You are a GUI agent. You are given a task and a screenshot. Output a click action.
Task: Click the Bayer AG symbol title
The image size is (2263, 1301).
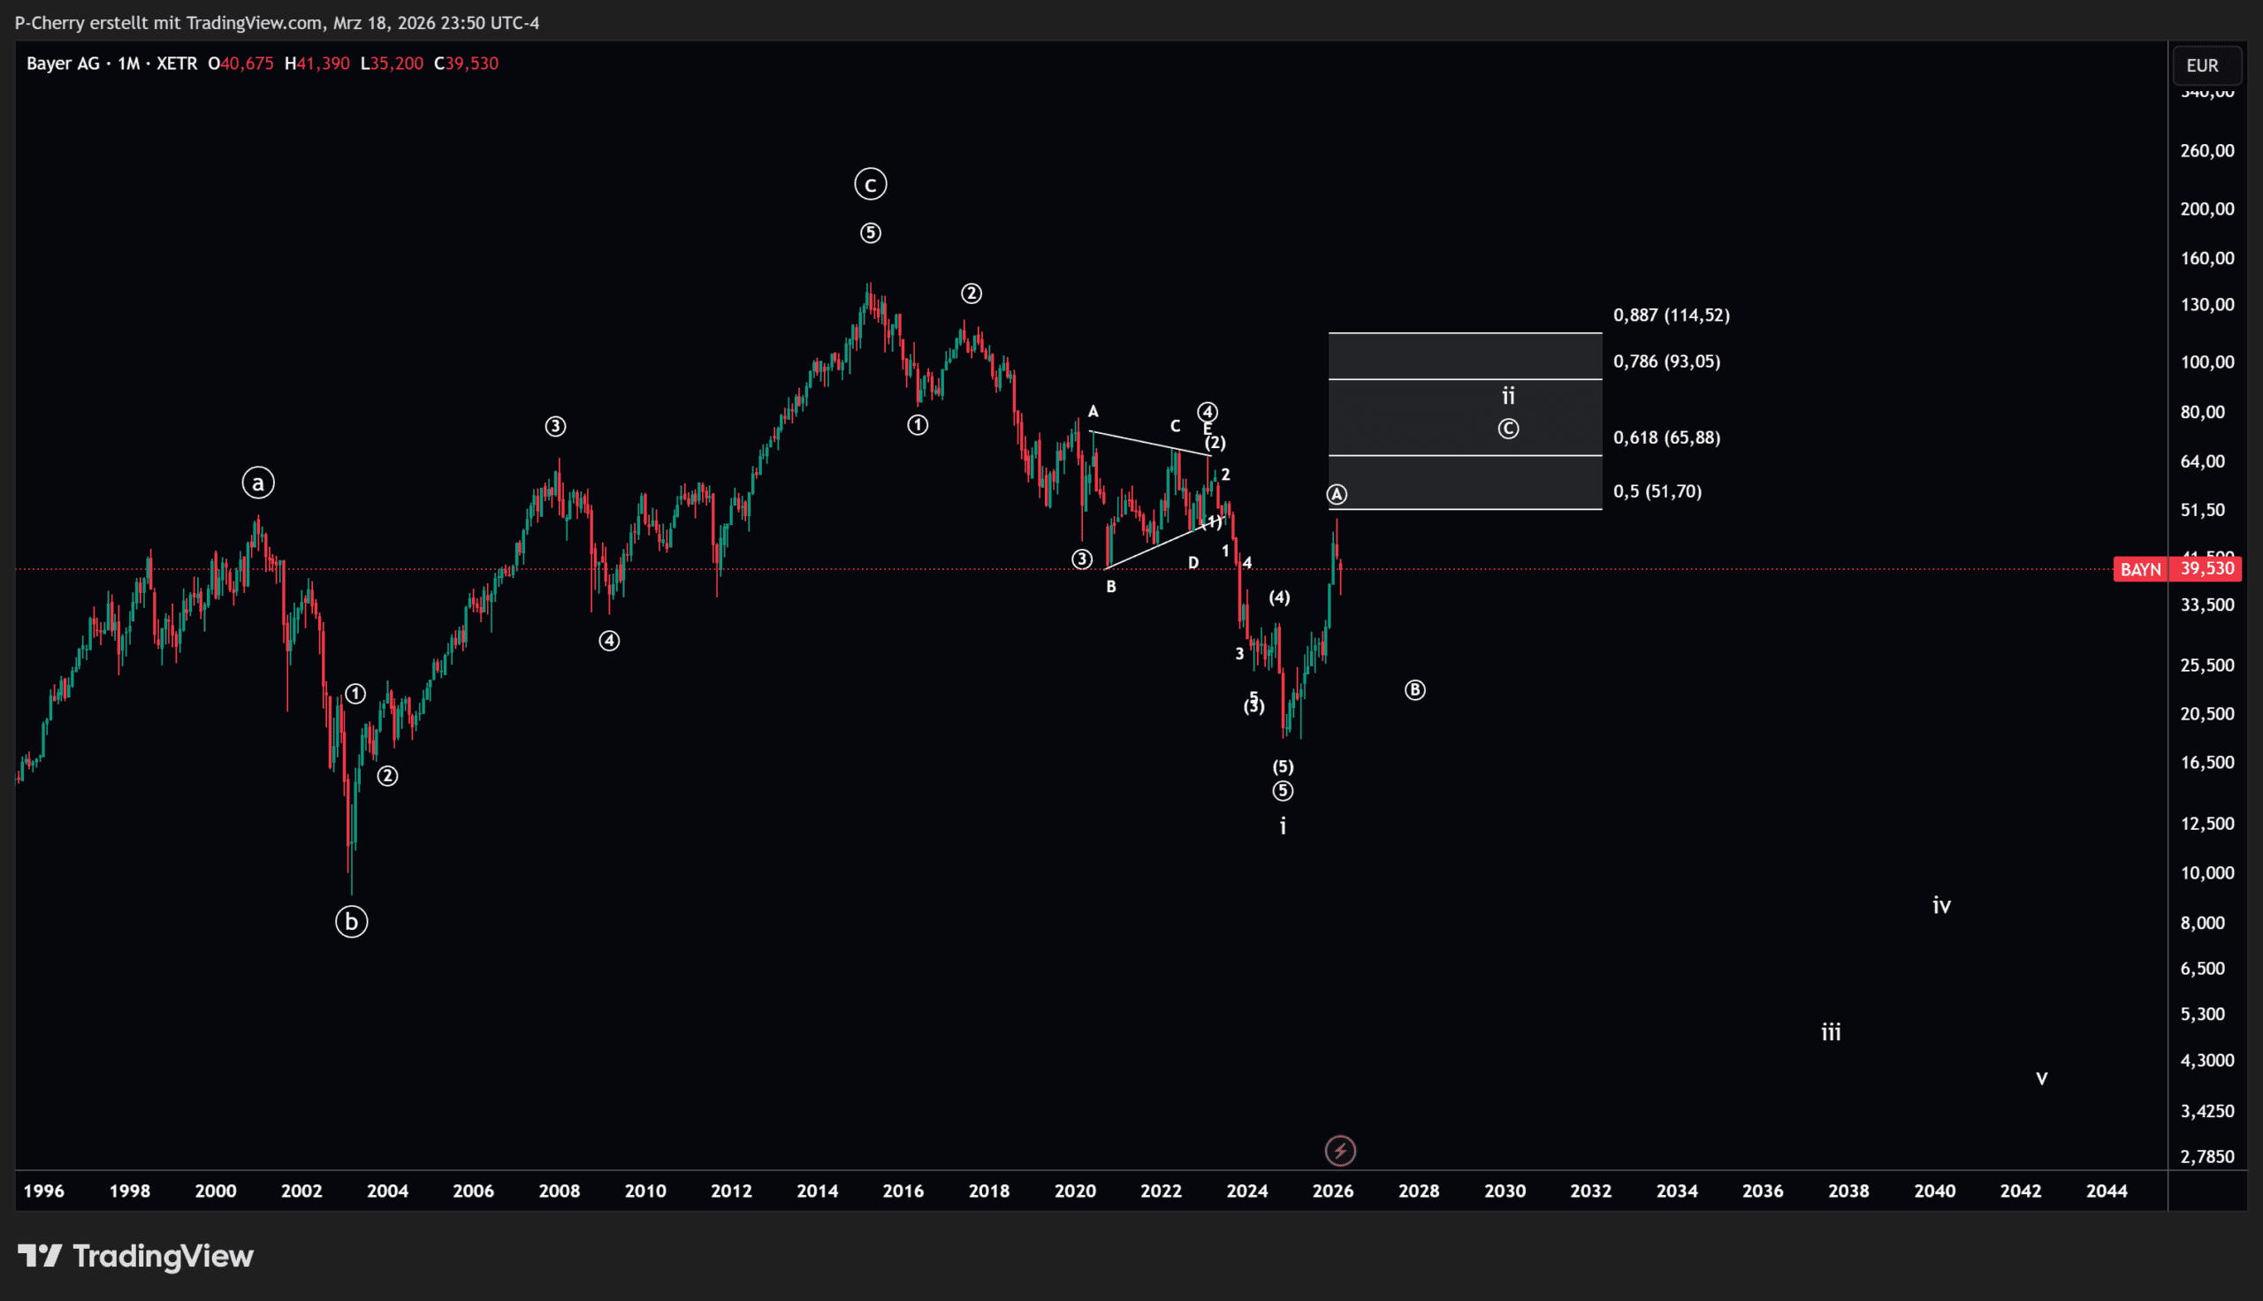[x=63, y=64]
